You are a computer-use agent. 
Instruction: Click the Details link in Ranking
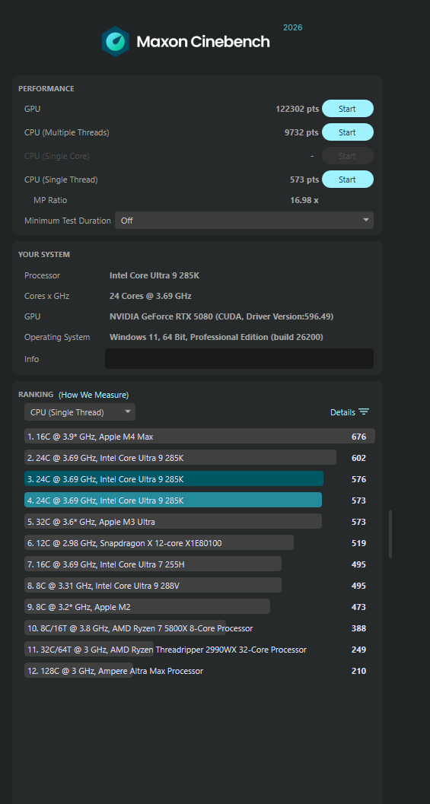tap(342, 412)
